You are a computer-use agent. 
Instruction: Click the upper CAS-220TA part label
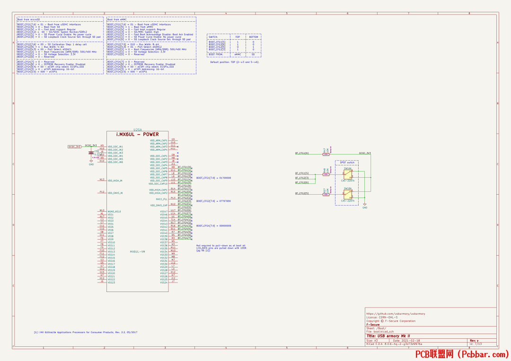point(348,180)
